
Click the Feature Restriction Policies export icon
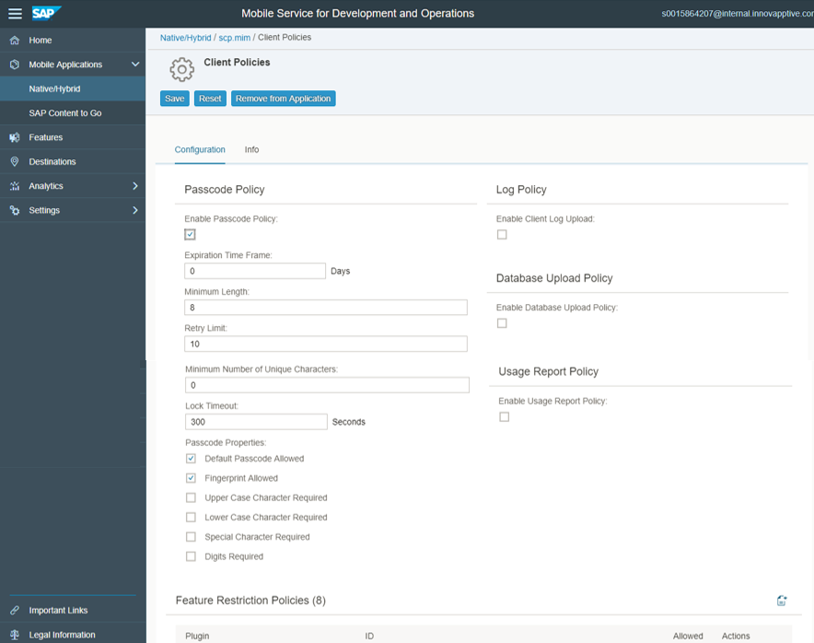[781, 601]
